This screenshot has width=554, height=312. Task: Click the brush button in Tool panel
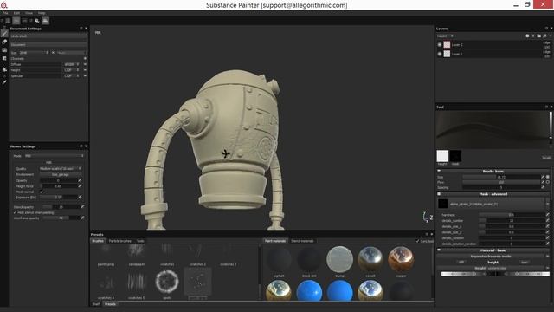tap(546, 158)
